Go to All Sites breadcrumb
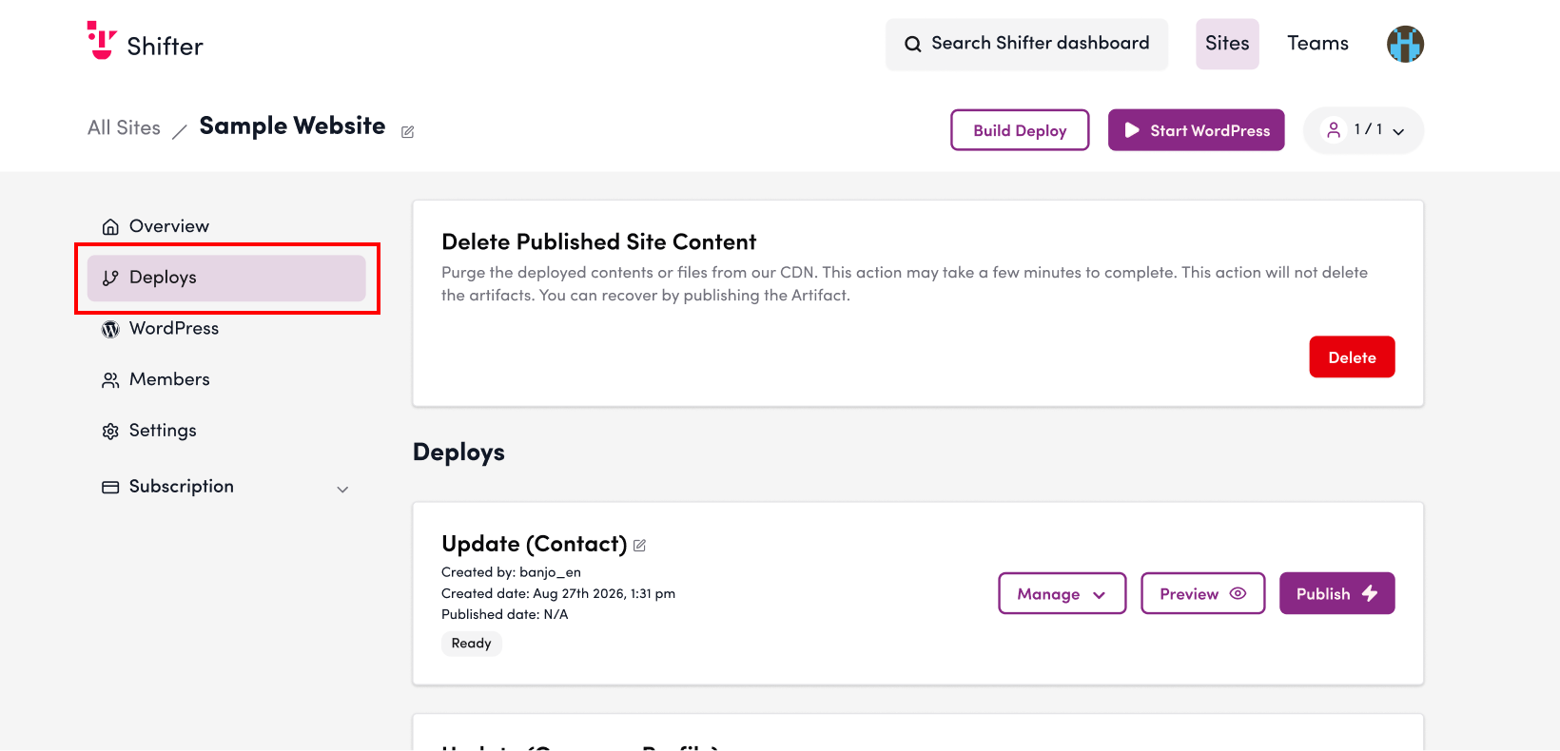Screen dimensions: 1560x751 click(x=124, y=127)
